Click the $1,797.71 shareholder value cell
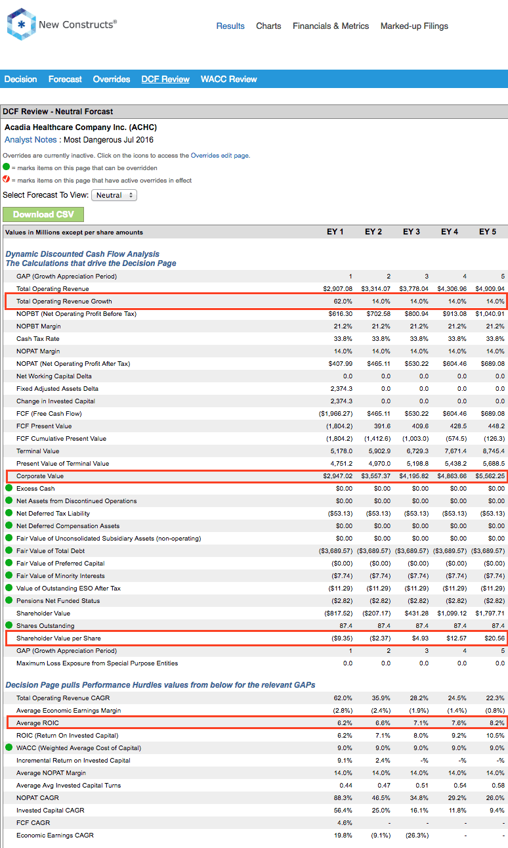The width and height of the screenshot is (508, 848). (490, 613)
